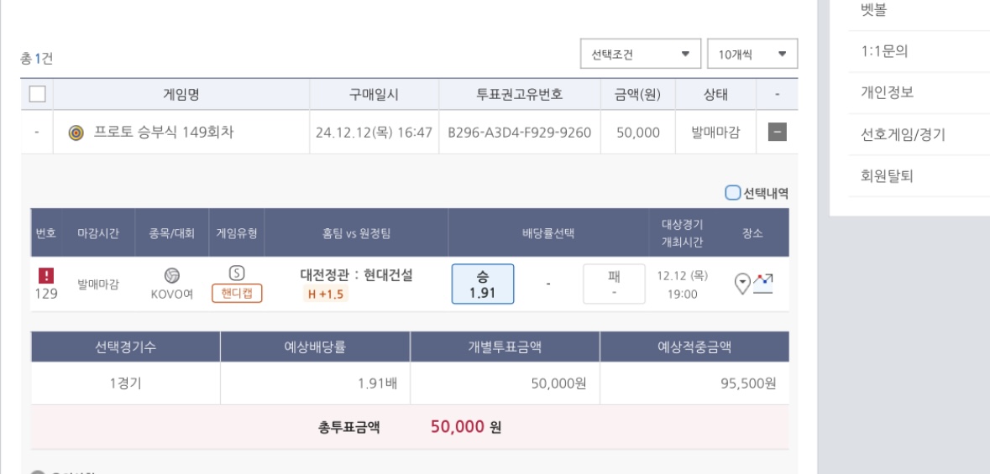This screenshot has height=474, width=990.
Task: Toggle the 선택내역 checkbox
Action: [733, 194]
